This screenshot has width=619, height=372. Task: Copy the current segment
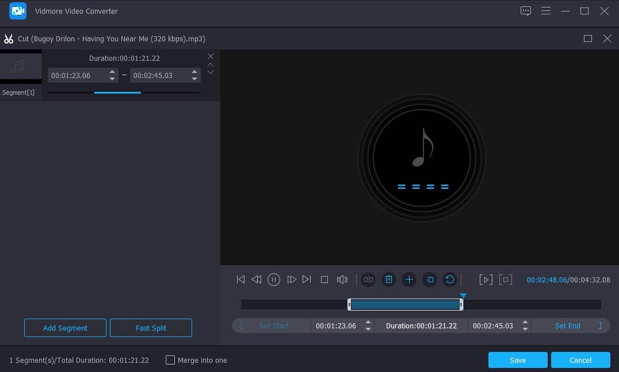coord(430,280)
